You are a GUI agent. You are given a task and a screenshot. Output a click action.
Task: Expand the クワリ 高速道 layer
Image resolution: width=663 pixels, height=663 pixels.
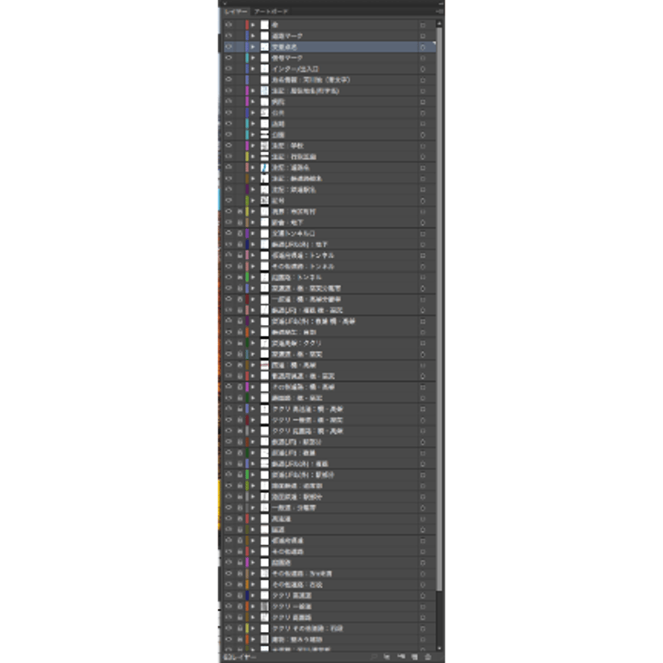coord(253,595)
